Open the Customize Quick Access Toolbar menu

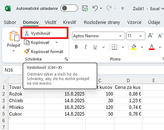(122, 8)
